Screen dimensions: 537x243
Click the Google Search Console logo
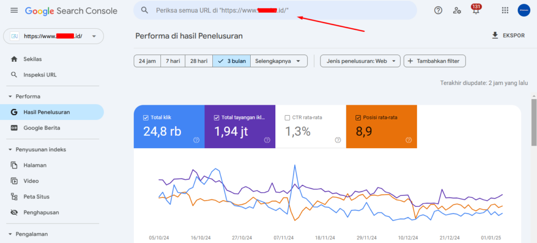71,11
